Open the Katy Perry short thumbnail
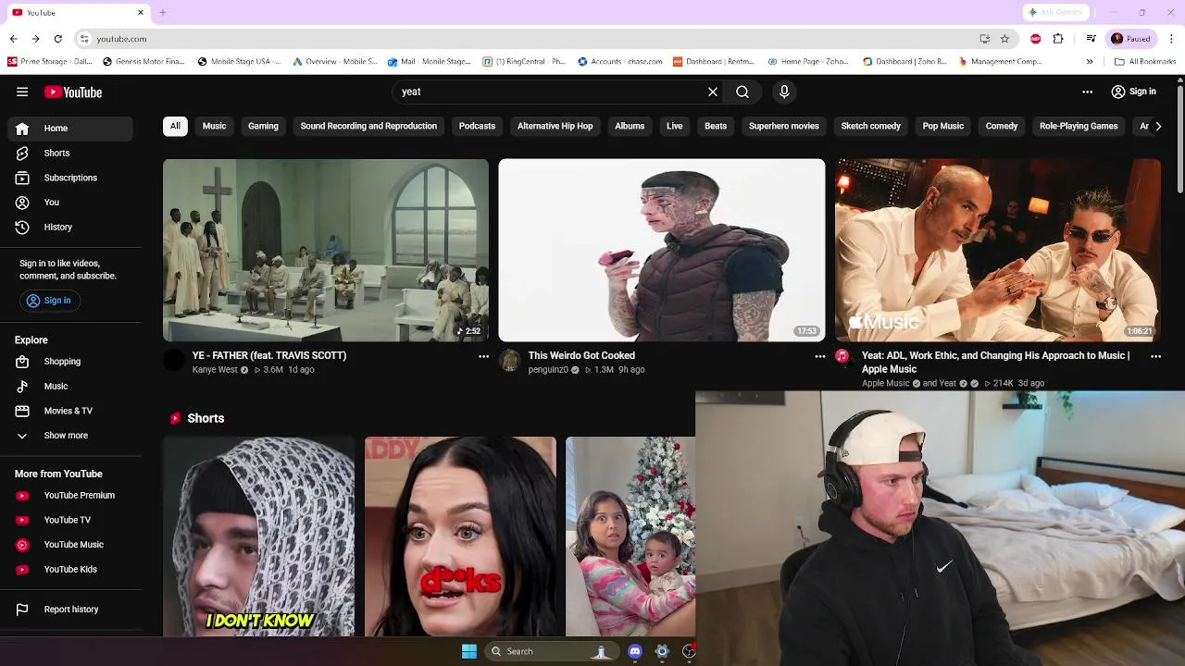The width and height of the screenshot is (1185, 666). point(460,536)
